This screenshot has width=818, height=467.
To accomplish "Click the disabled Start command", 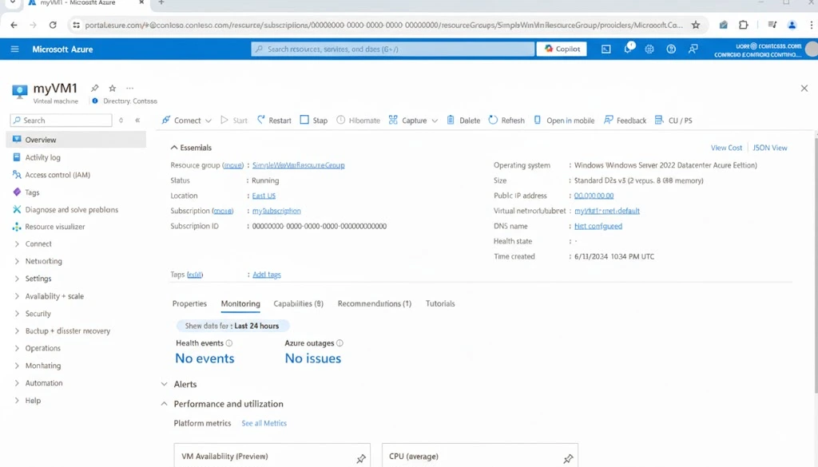I will [x=234, y=121].
